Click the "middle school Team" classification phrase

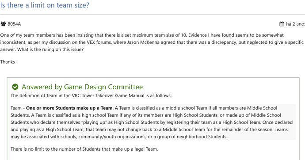[x=187, y=108]
